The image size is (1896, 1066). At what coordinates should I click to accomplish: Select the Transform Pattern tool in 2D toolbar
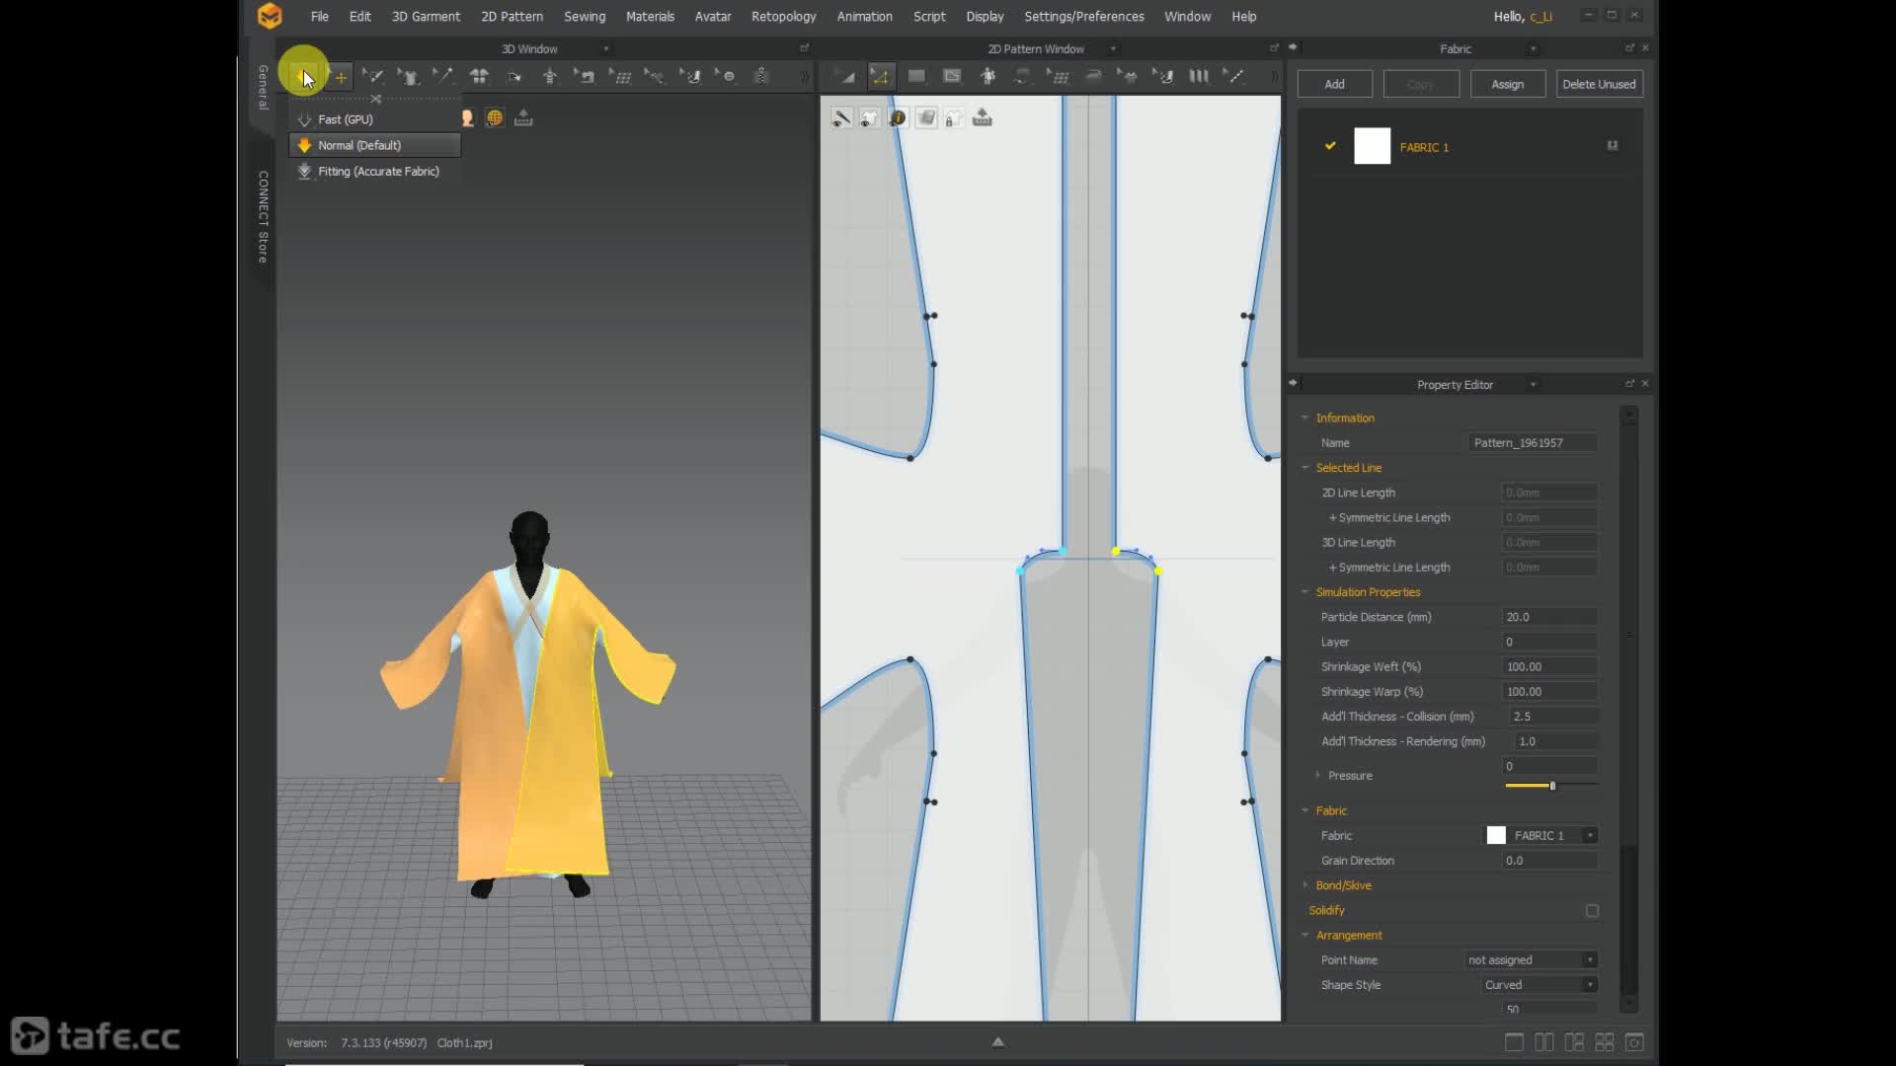click(x=844, y=76)
